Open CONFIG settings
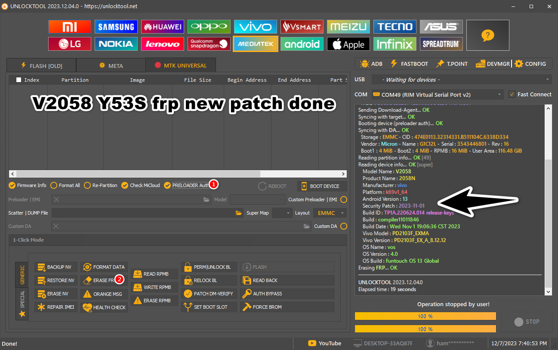The width and height of the screenshot is (558, 350). tap(530, 64)
